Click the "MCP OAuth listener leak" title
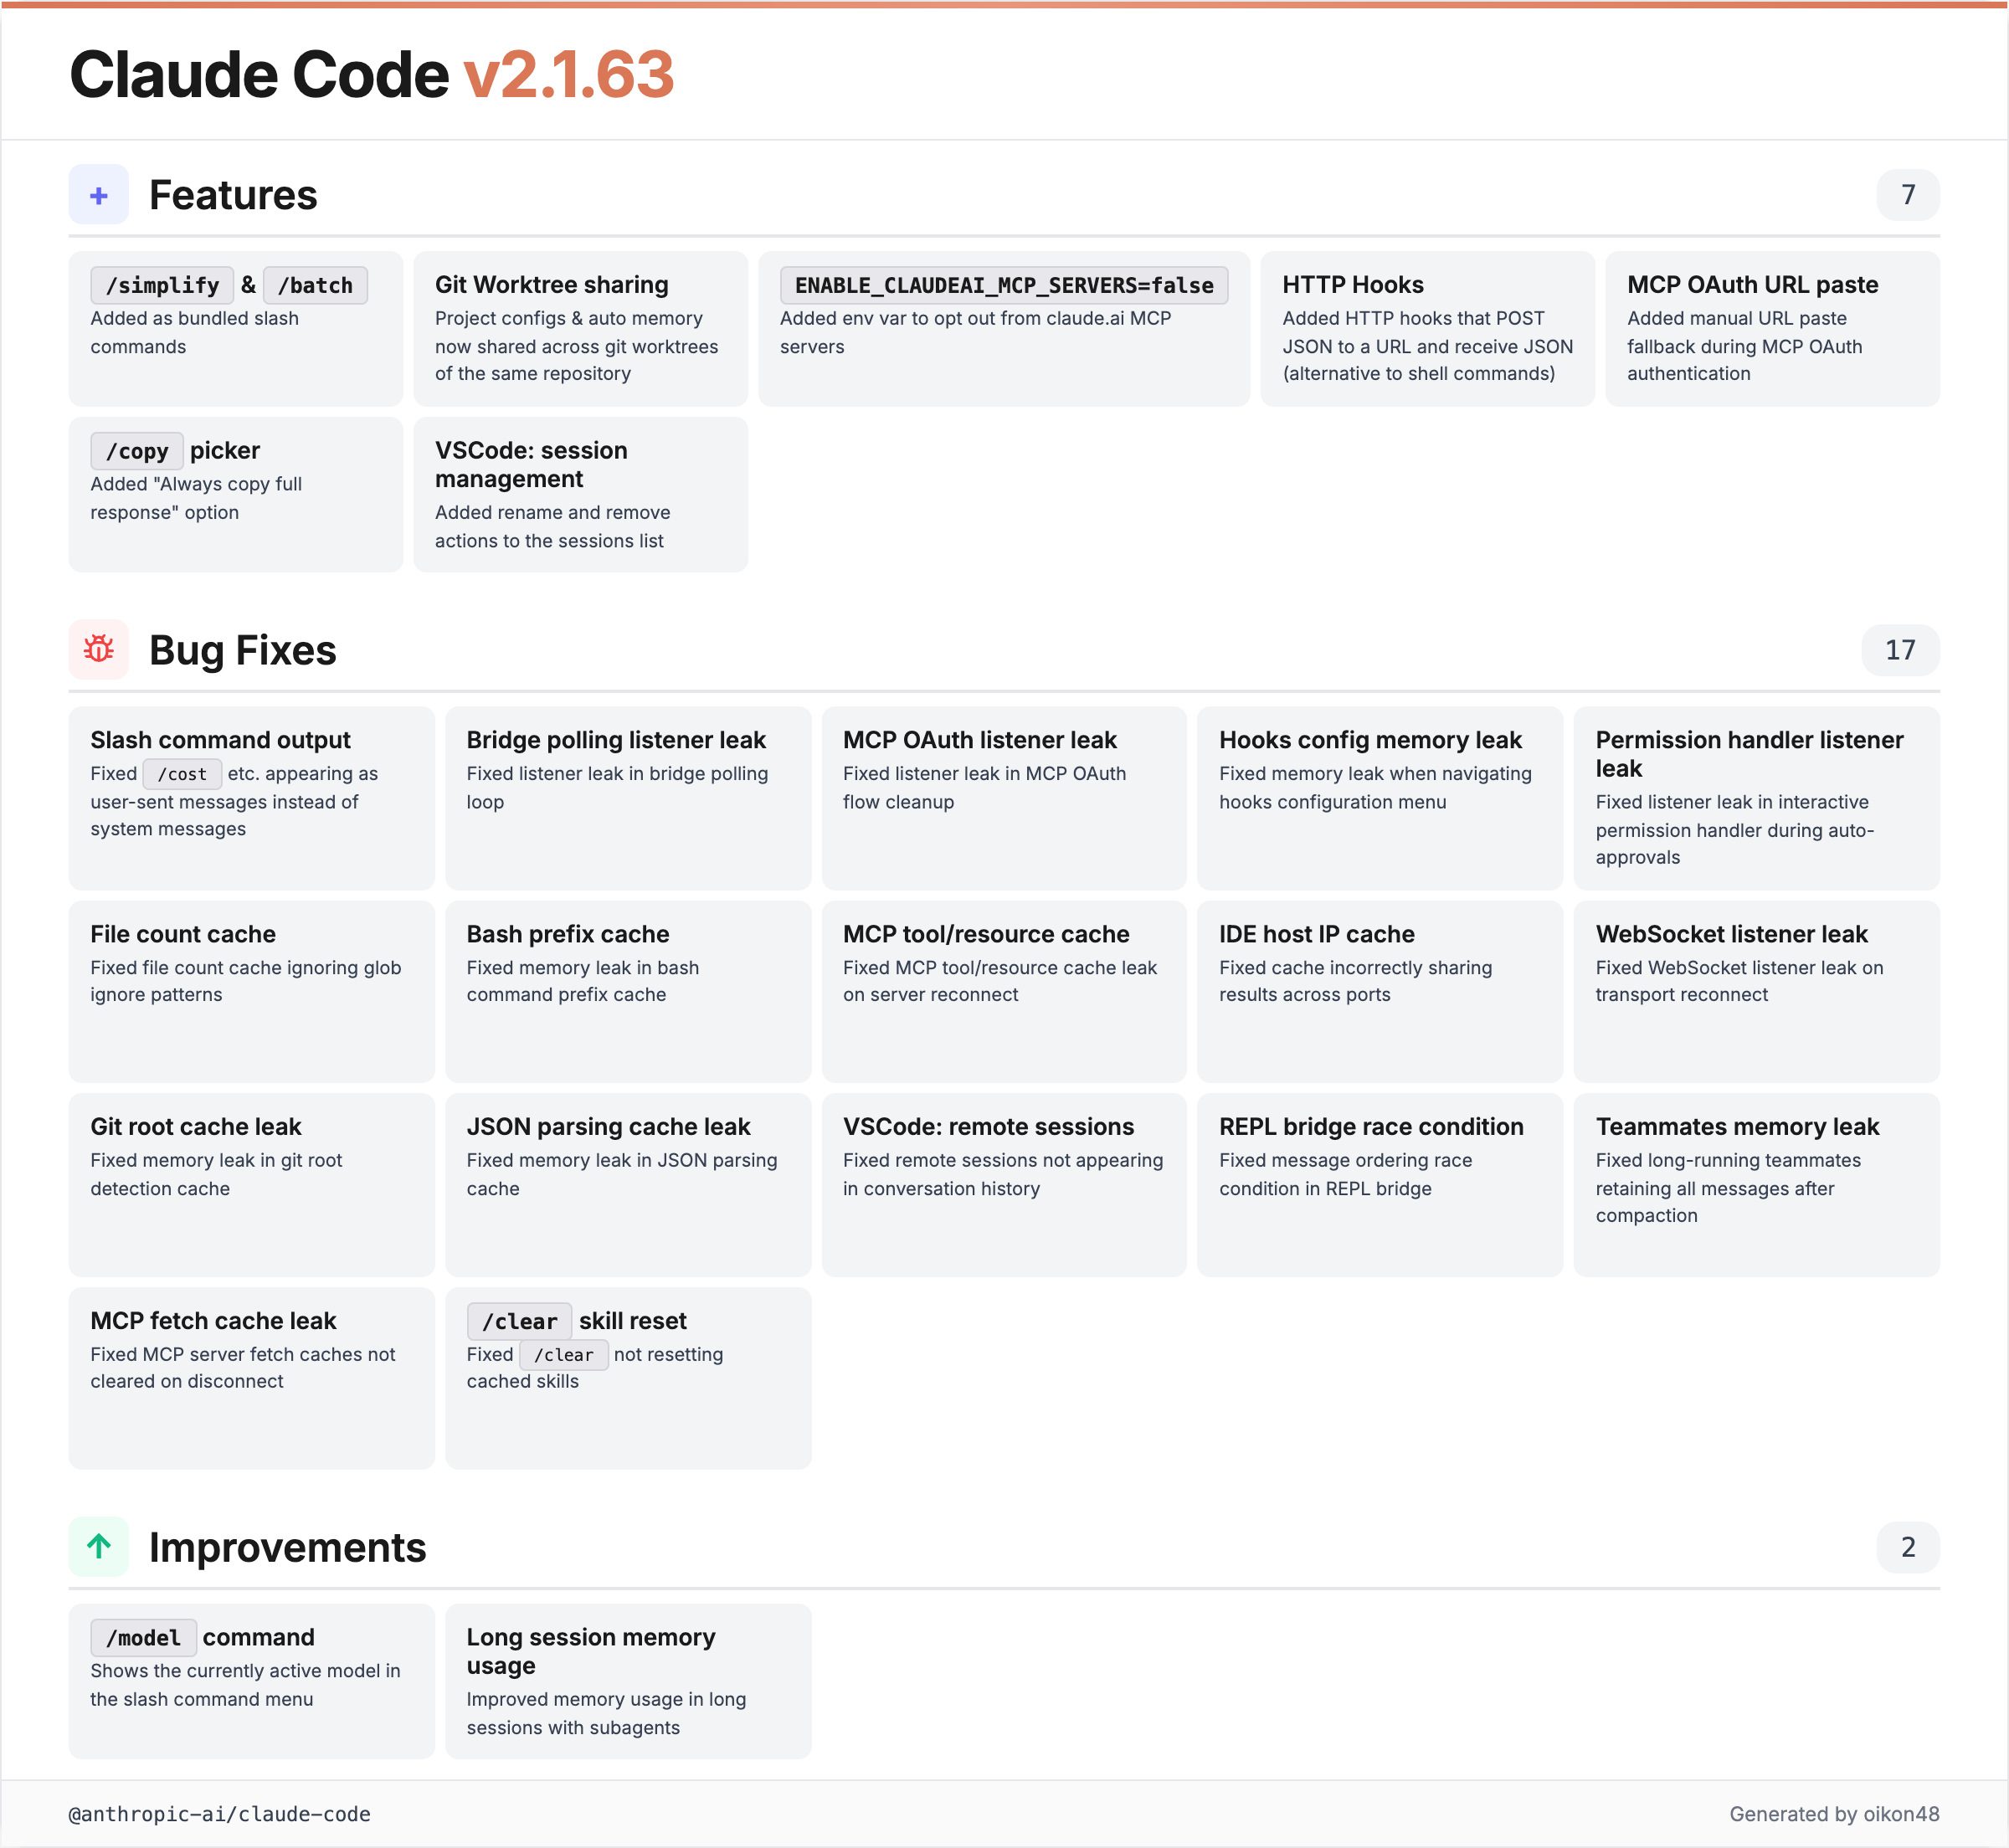This screenshot has width=2009, height=1848. tap(979, 740)
